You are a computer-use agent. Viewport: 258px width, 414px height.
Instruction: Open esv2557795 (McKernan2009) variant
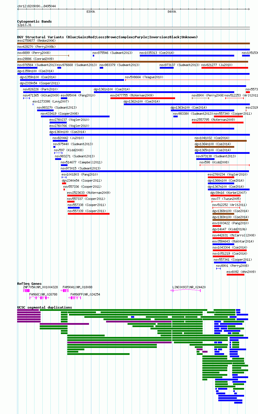click(x=213, y=120)
